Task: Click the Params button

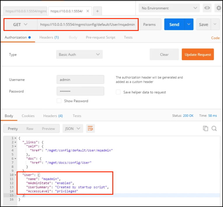Action: 149,25
